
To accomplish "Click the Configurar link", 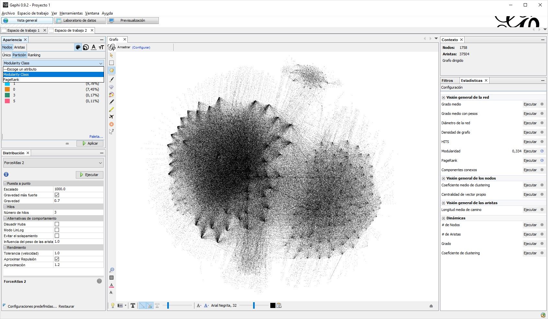I will [141, 47].
